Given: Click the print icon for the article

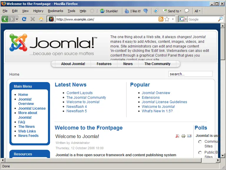Looking at the screenshot, I should pyautogui.click(x=183, y=136).
